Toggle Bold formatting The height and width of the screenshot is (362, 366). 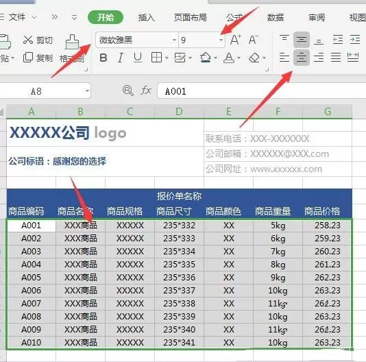[103, 58]
